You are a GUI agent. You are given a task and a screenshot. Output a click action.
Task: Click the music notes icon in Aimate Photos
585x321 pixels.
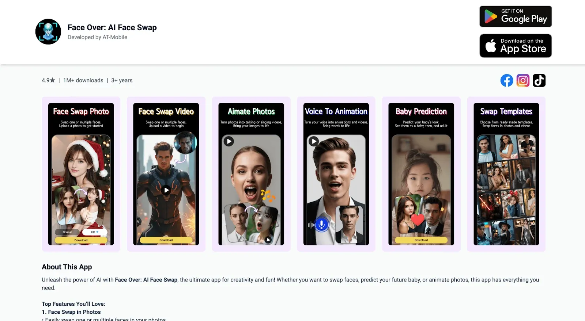pos(268,196)
